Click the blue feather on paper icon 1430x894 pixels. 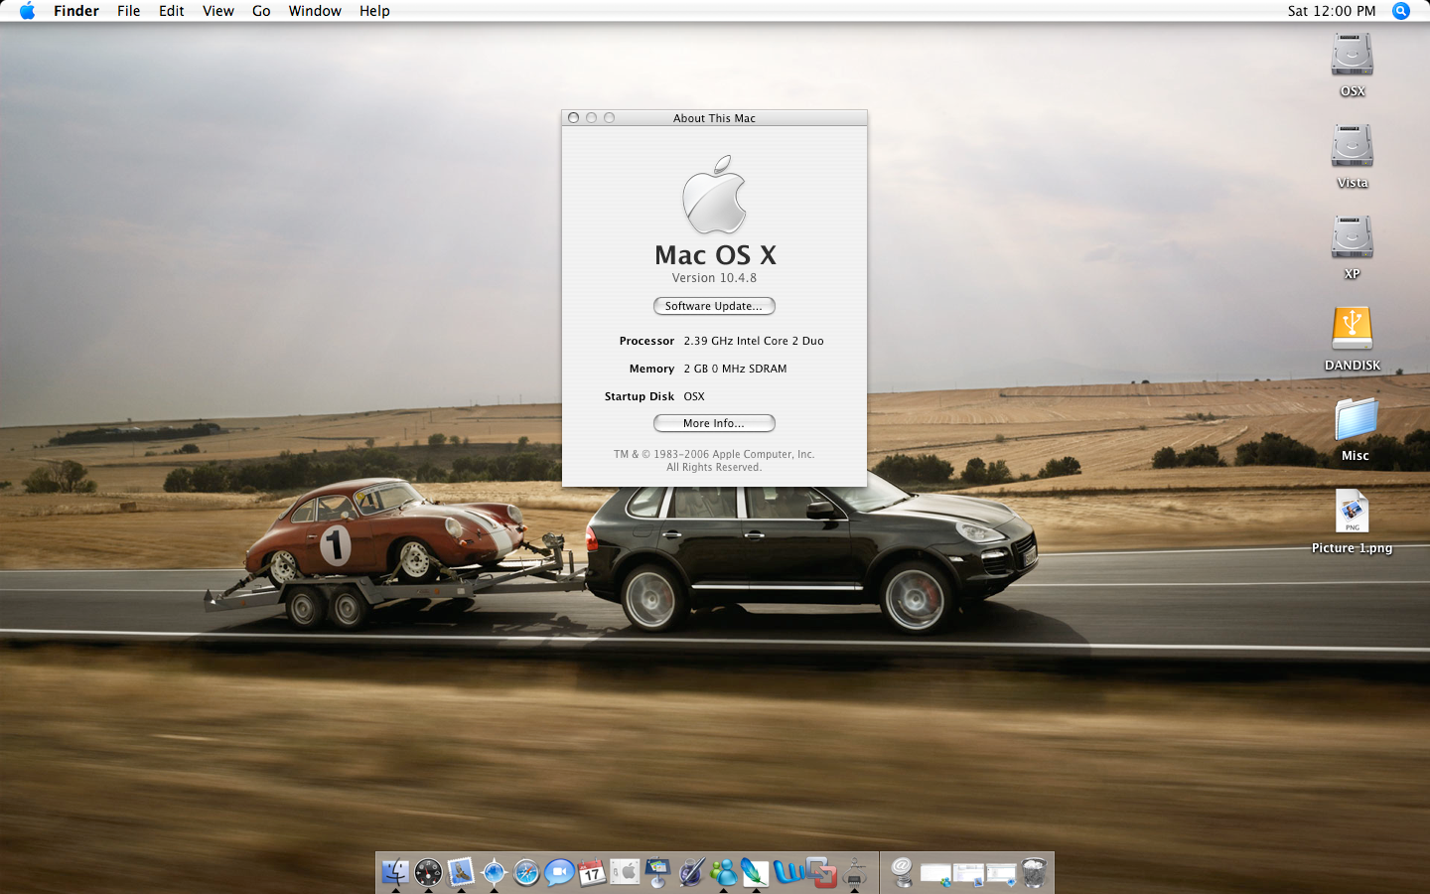point(756,872)
